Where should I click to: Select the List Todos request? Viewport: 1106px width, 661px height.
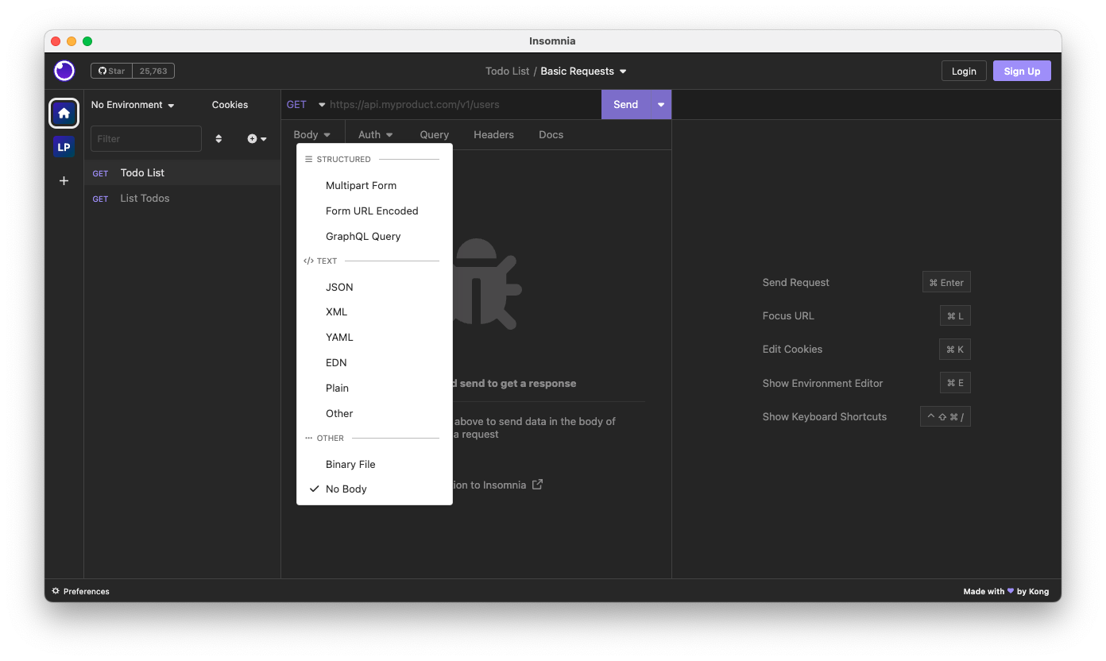tap(145, 198)
